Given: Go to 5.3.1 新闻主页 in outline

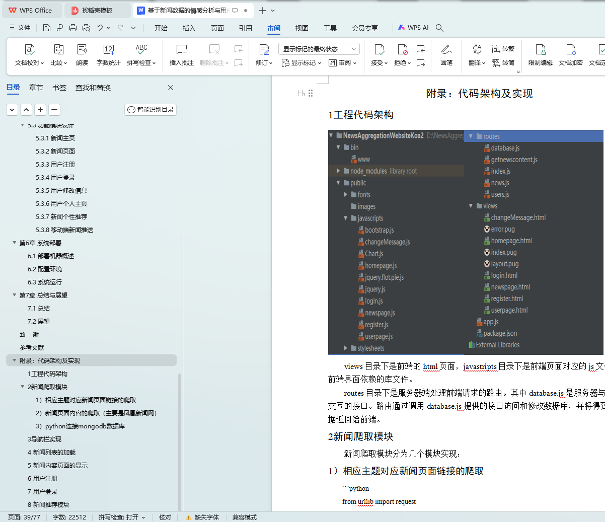Looking at the screenshot, I should tap(55, 138).
